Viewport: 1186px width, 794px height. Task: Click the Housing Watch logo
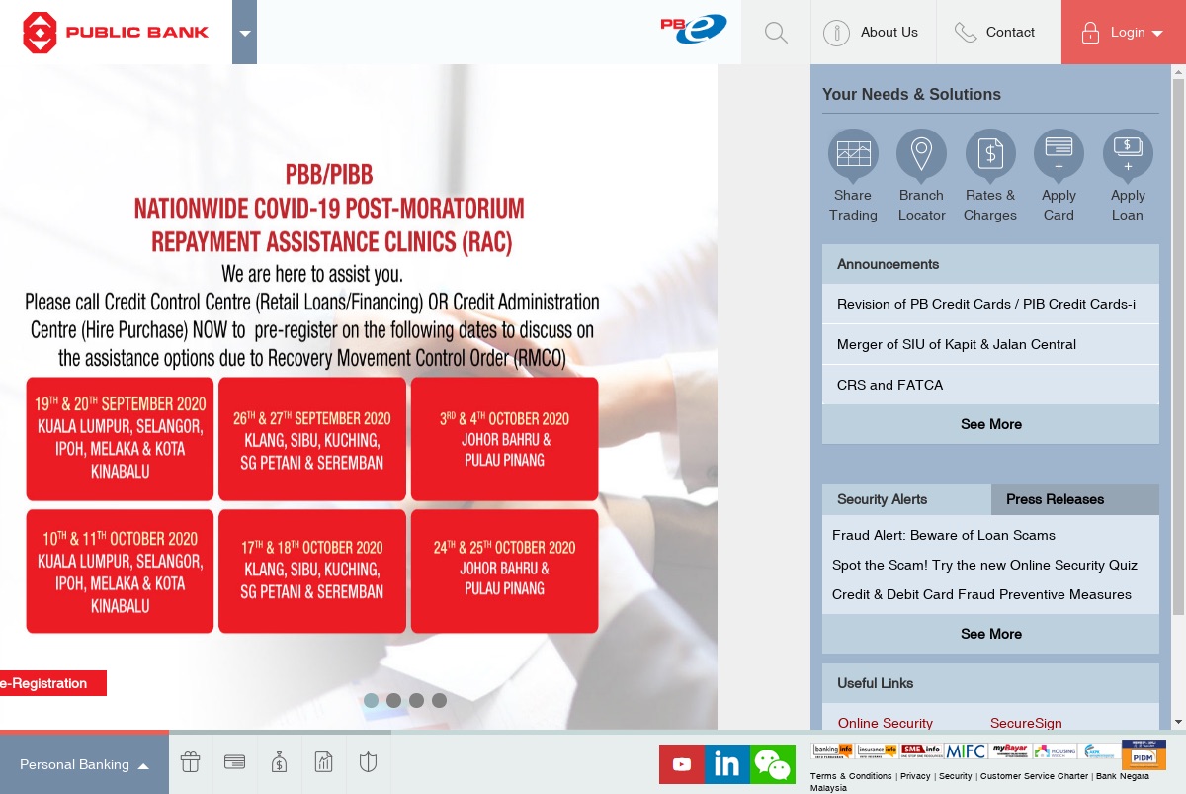coord(1056,750)
